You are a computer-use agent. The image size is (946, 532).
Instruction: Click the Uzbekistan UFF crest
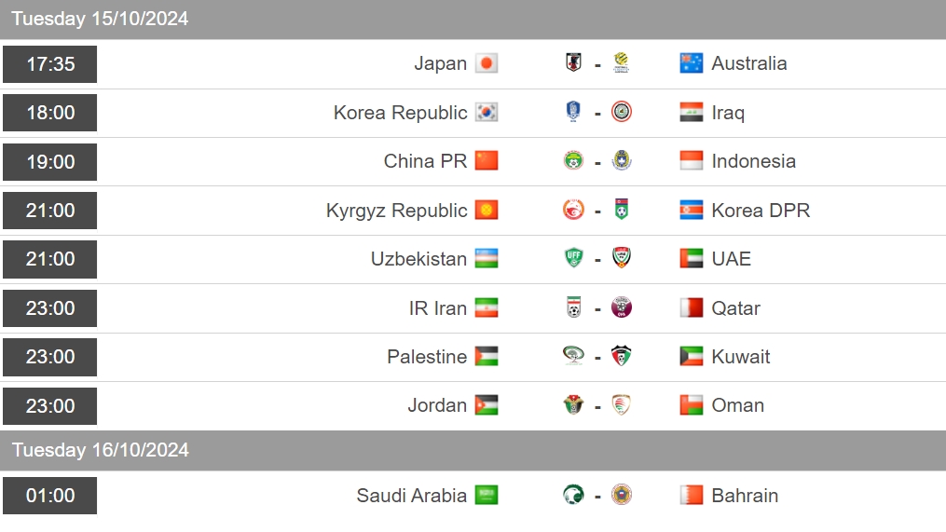pyautogui.click(x=573, y=258)
